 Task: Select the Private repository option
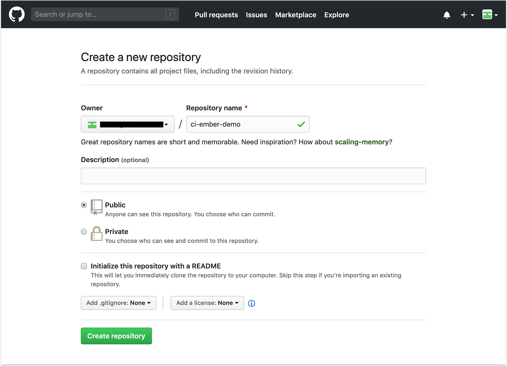tap(84, 231)
